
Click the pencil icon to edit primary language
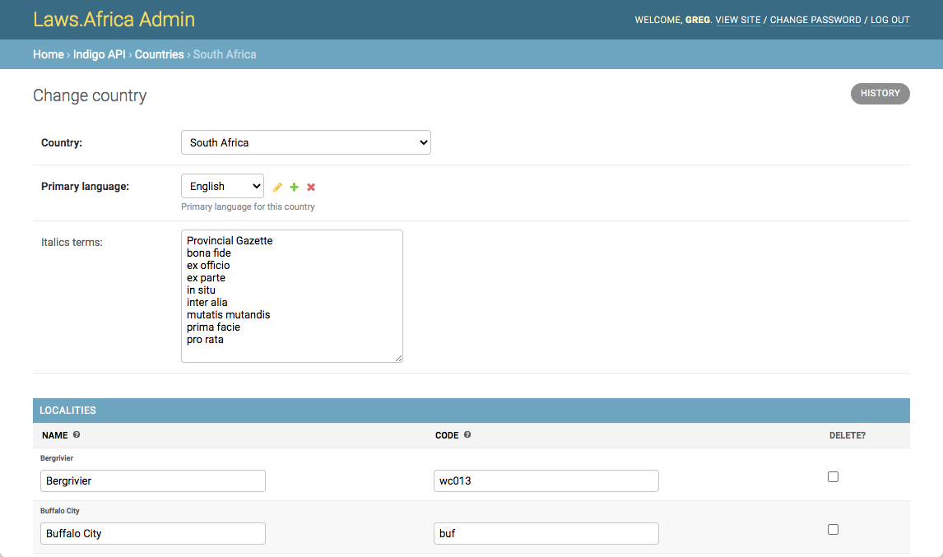tap(277, 188)
